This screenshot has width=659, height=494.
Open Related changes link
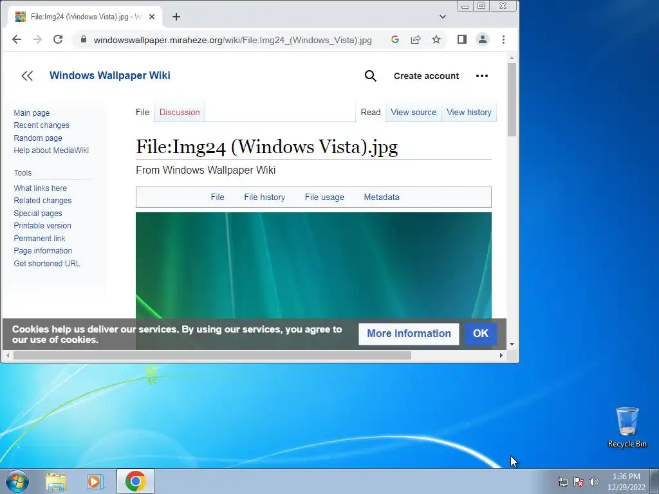tap(42, 201)
